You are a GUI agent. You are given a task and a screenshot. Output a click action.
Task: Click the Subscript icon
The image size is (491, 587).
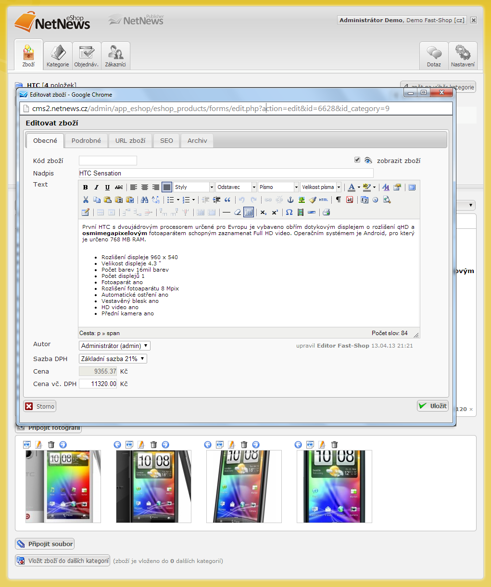(x=264, y=212)
